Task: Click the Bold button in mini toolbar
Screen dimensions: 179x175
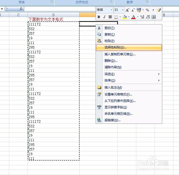Action: click(x=99, y=17)
